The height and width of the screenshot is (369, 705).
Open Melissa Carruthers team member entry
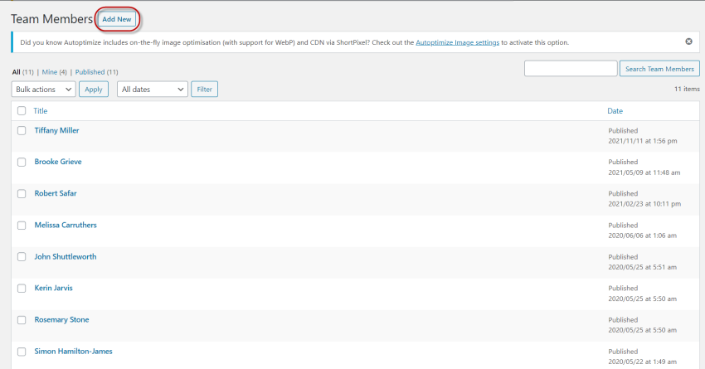(x=66, y=226)
